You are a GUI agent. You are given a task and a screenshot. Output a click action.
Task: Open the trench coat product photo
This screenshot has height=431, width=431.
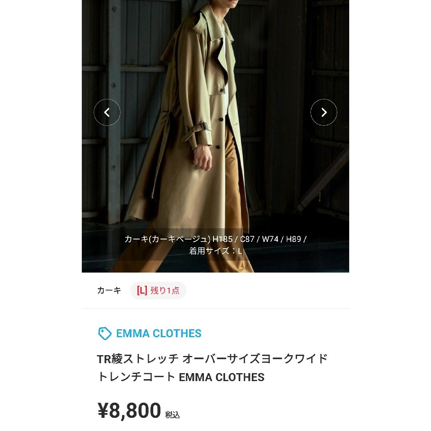click(x=215, y=136)
